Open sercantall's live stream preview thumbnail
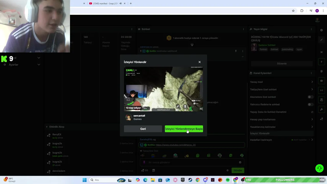Image resolution: width=327 pixels, height=184 pixels. click(x=163, y=89)
